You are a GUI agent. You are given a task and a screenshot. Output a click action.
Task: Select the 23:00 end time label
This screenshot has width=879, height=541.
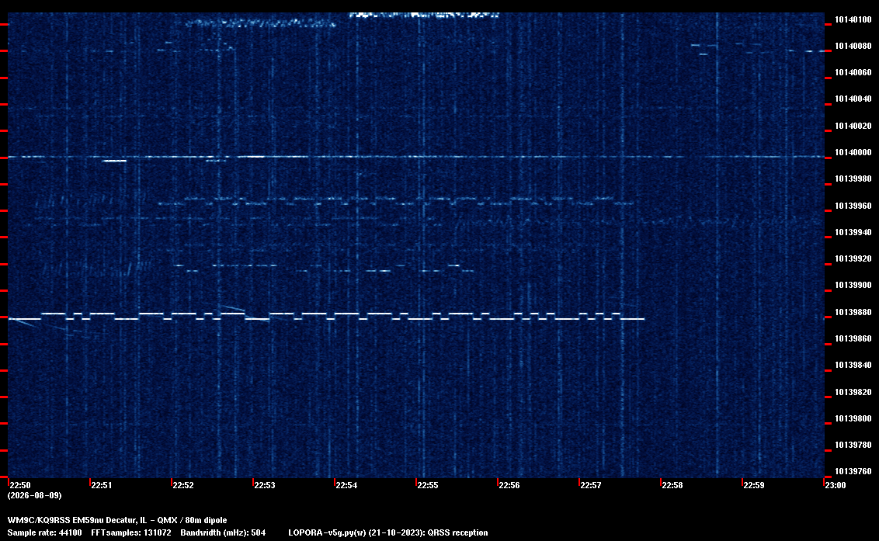[836, 485]
